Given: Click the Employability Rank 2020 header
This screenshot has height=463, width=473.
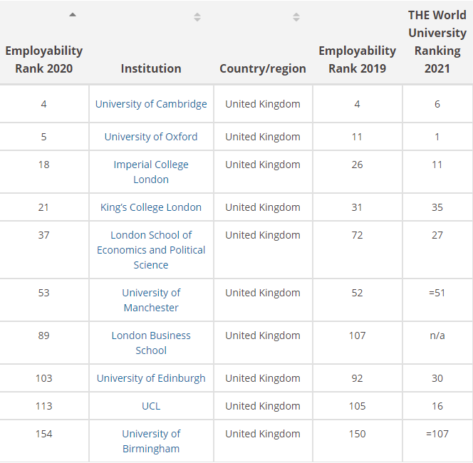Looking at the screenshot, I should (44, 59).
